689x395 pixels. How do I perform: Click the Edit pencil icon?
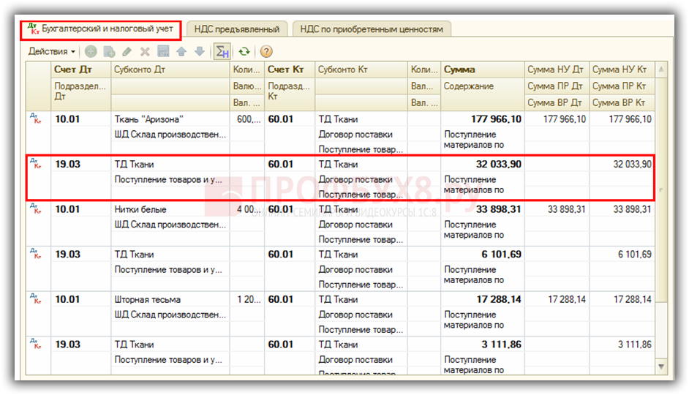pyautogui.click(x=127, y=52)
